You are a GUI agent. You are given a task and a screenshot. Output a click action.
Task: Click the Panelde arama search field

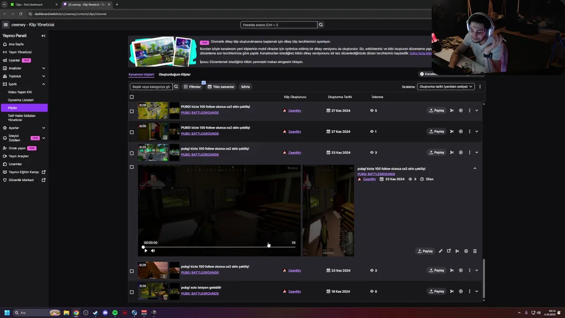tap(279, 25)
